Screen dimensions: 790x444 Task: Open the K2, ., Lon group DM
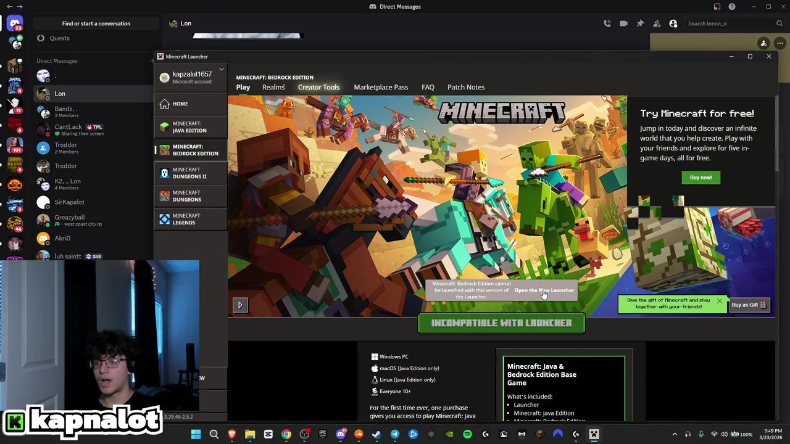click(x=93, y=184)
